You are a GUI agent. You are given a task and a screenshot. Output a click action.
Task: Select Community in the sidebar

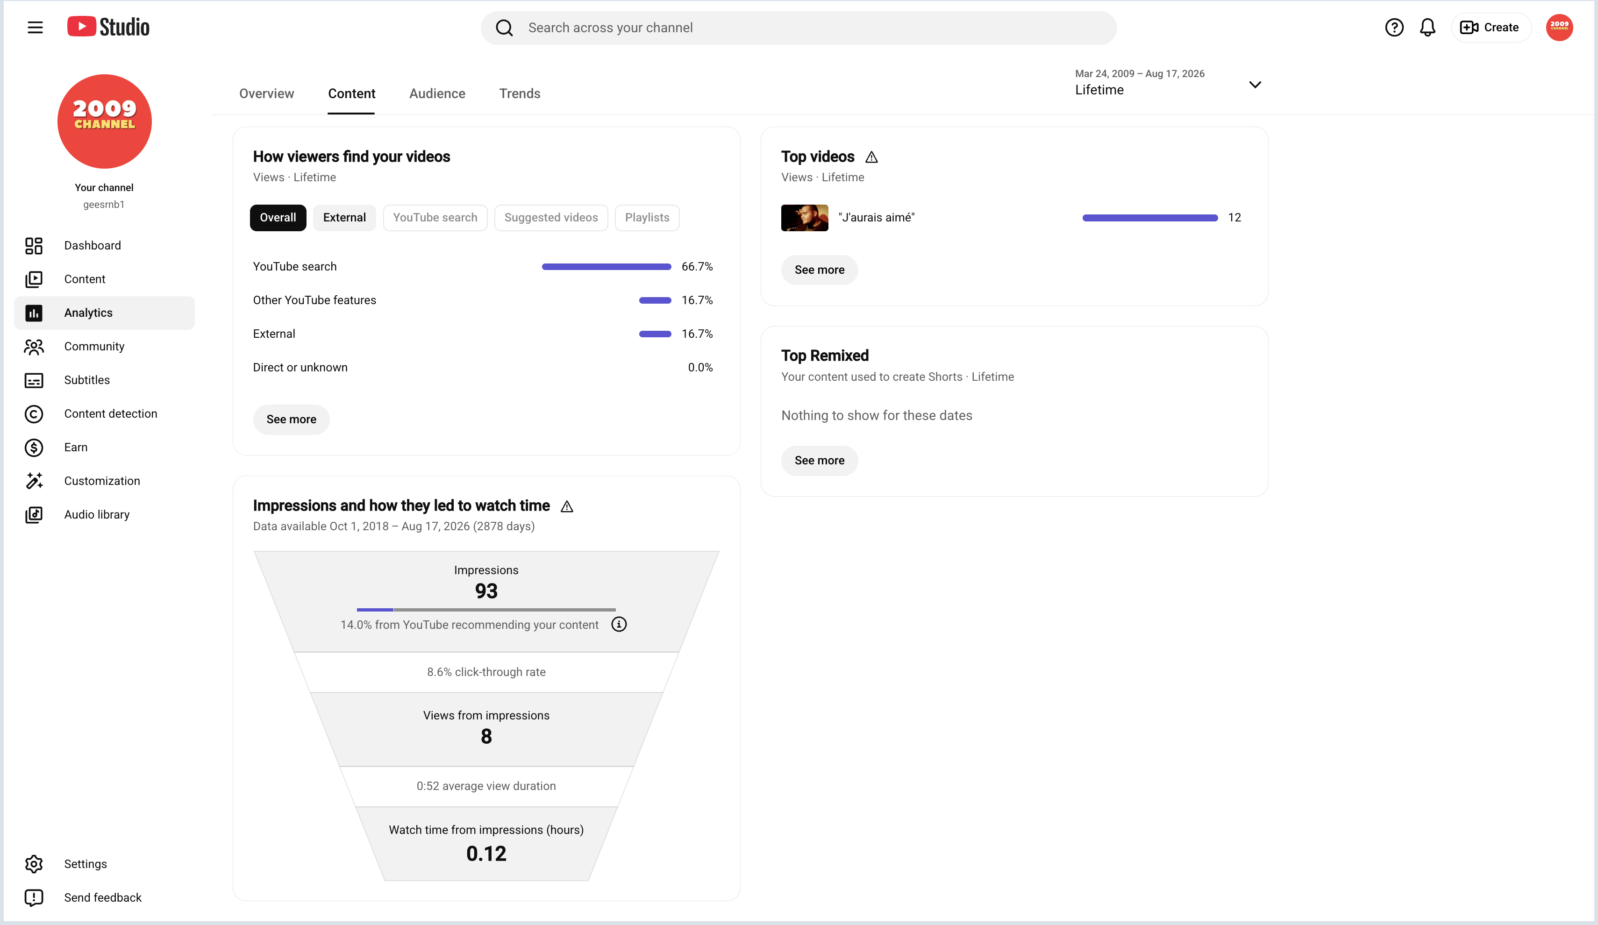coord(105,346)
